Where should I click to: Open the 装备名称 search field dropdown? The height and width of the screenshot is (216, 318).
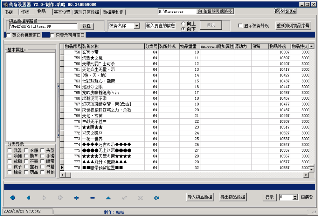137,26
